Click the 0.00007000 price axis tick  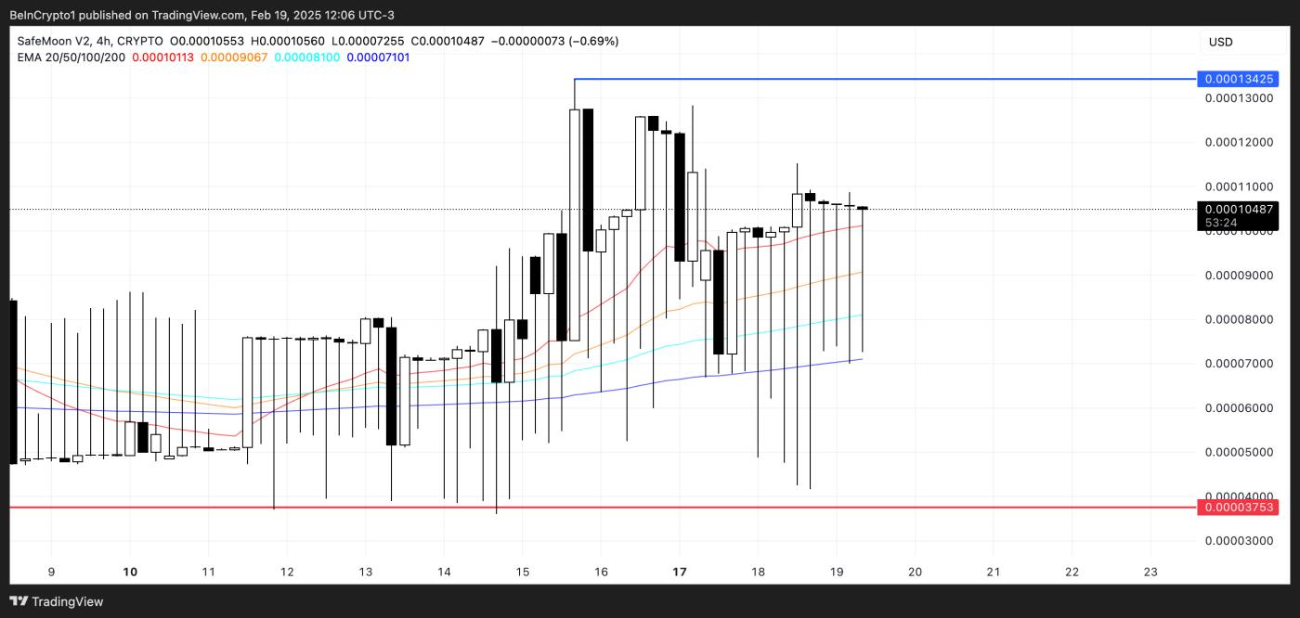click(1240, 364)
